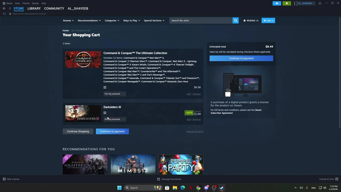
Task: Expand the Ways to Play dropdown
Action: click(132, 21)
